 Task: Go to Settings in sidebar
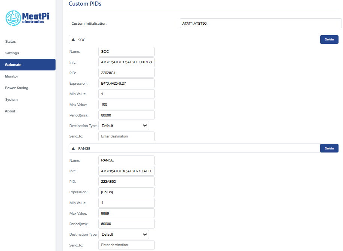(x=12, y=53)
